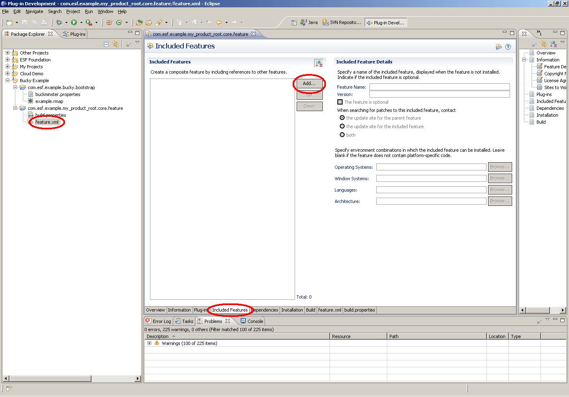Sort Problems by the Resource column header
Image resolution: width=569 pixels, height=397 pixels.
358,336
